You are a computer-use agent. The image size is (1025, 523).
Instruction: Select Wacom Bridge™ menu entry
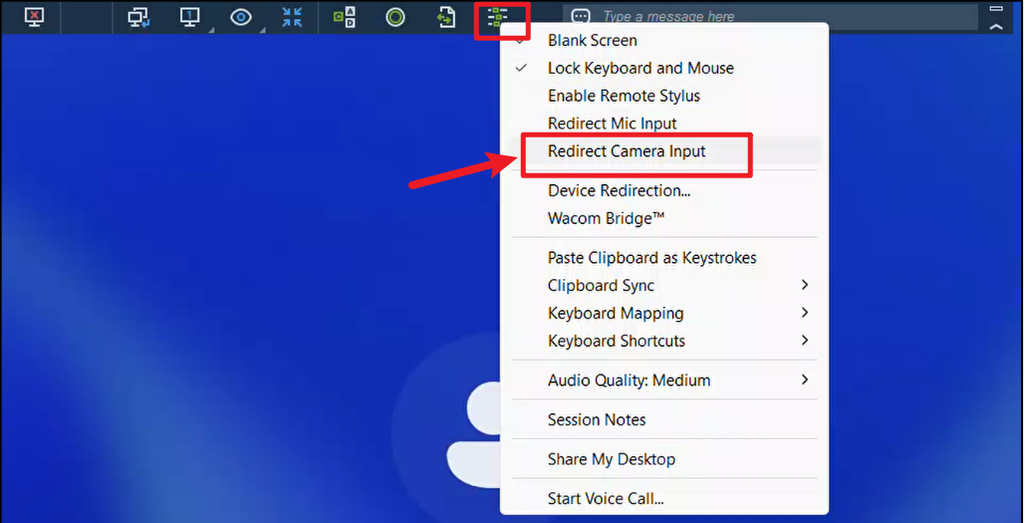pos(664,218)
